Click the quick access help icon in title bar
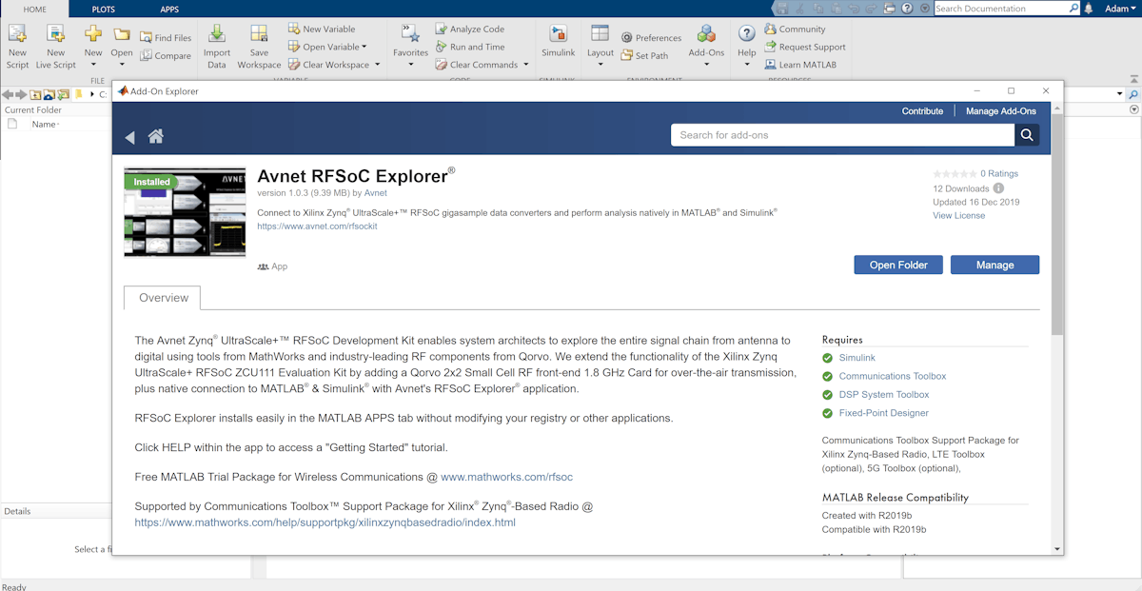 tap(909, 9)
